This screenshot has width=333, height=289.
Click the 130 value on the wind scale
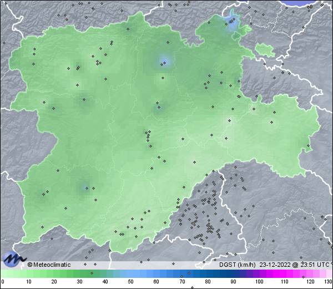pyautogui.click(x=329, y=282)
